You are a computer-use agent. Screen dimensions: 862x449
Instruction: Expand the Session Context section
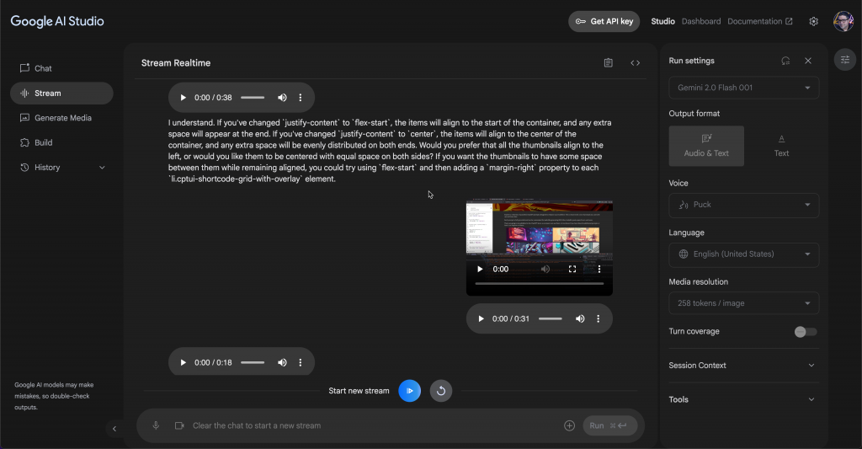pos(743,366)
